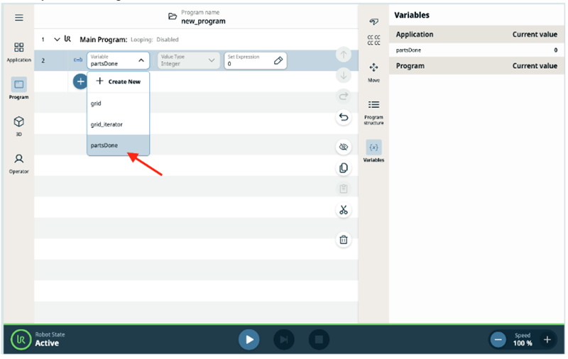Click the copy icon in toolbar
The image size is (568, 359).
click(x=344, y=168)
